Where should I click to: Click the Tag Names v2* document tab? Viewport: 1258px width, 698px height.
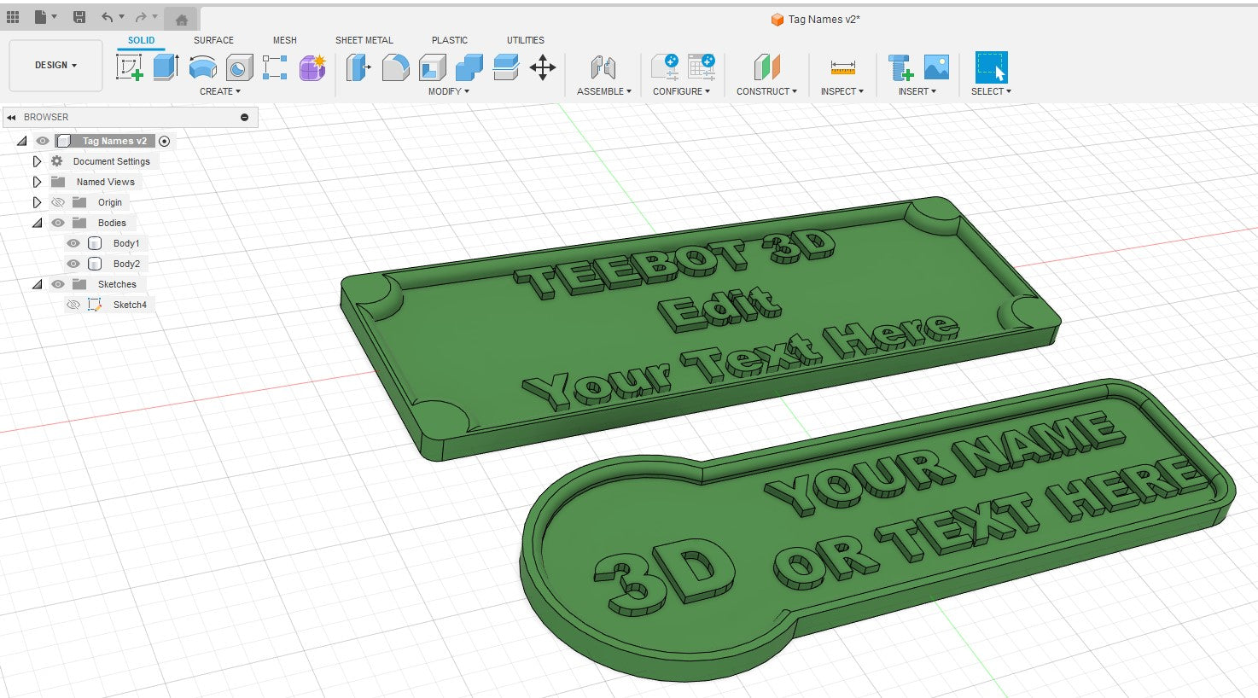click(x=816, y=19)
